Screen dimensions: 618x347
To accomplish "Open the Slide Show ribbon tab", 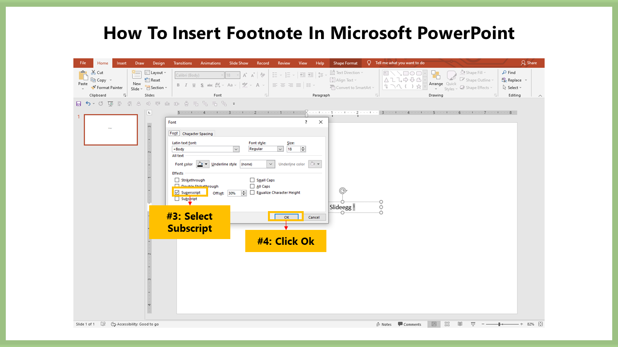I will 239,63.
